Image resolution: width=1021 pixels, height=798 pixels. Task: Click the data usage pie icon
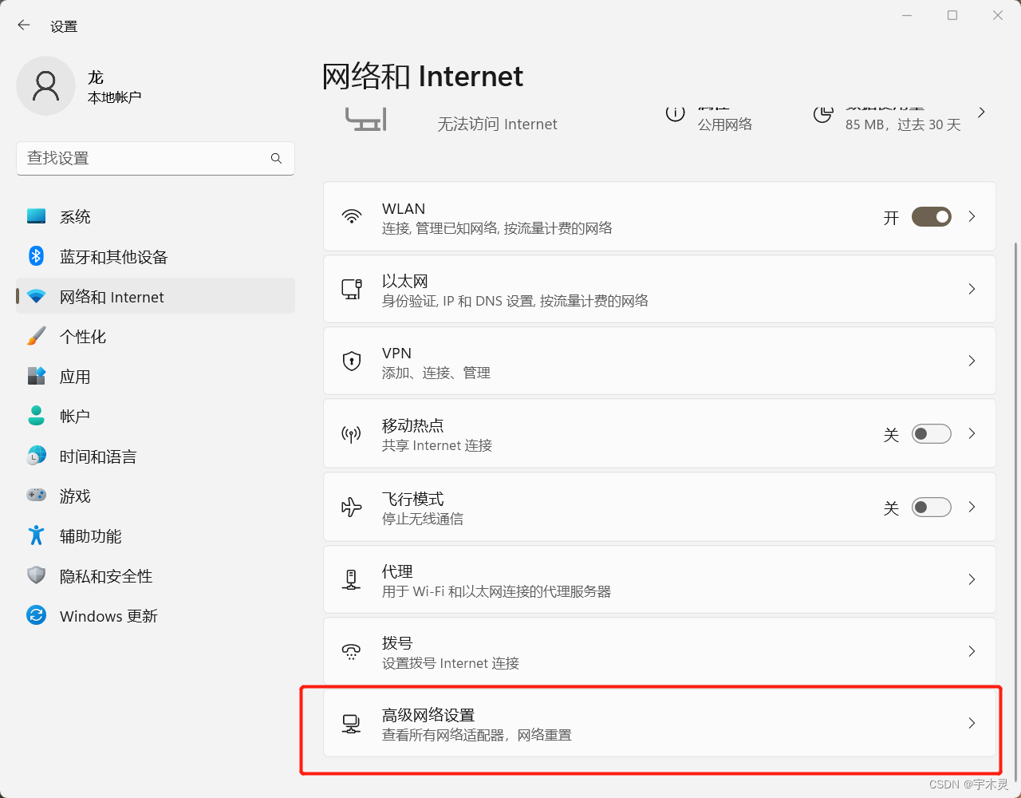(x=822, y=114)
